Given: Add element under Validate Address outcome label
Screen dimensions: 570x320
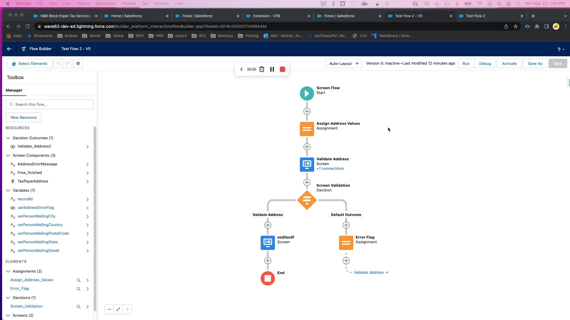Looking at the screenshot, I should 267,225.
